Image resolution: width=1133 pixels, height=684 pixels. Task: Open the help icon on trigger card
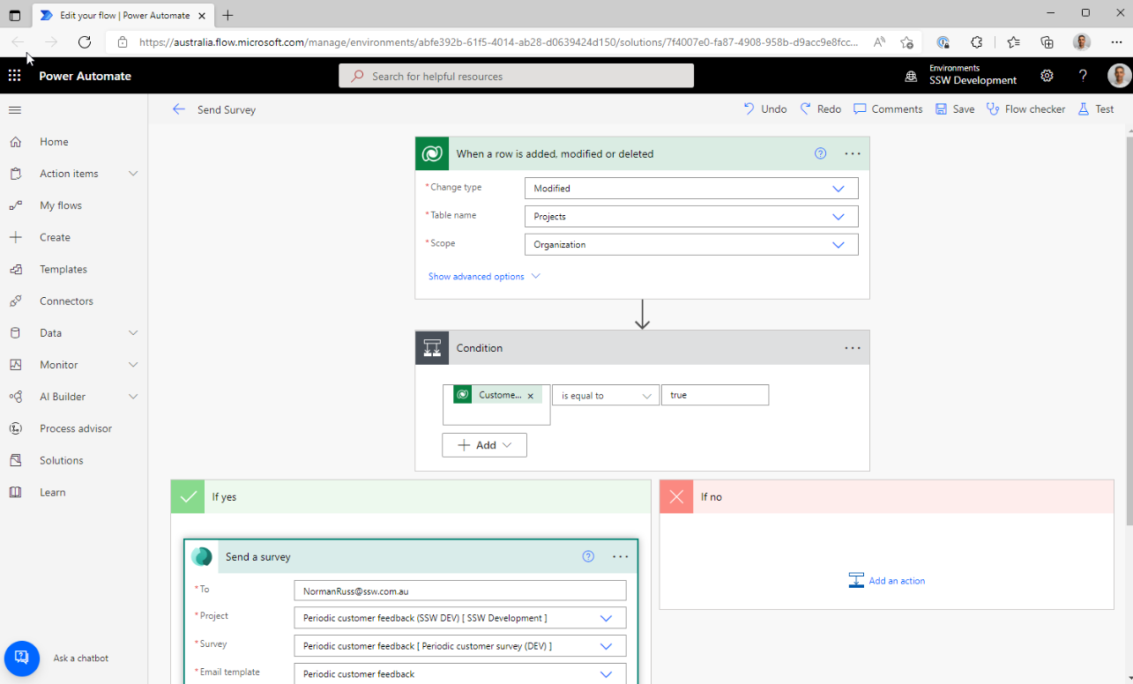[820, 153]
